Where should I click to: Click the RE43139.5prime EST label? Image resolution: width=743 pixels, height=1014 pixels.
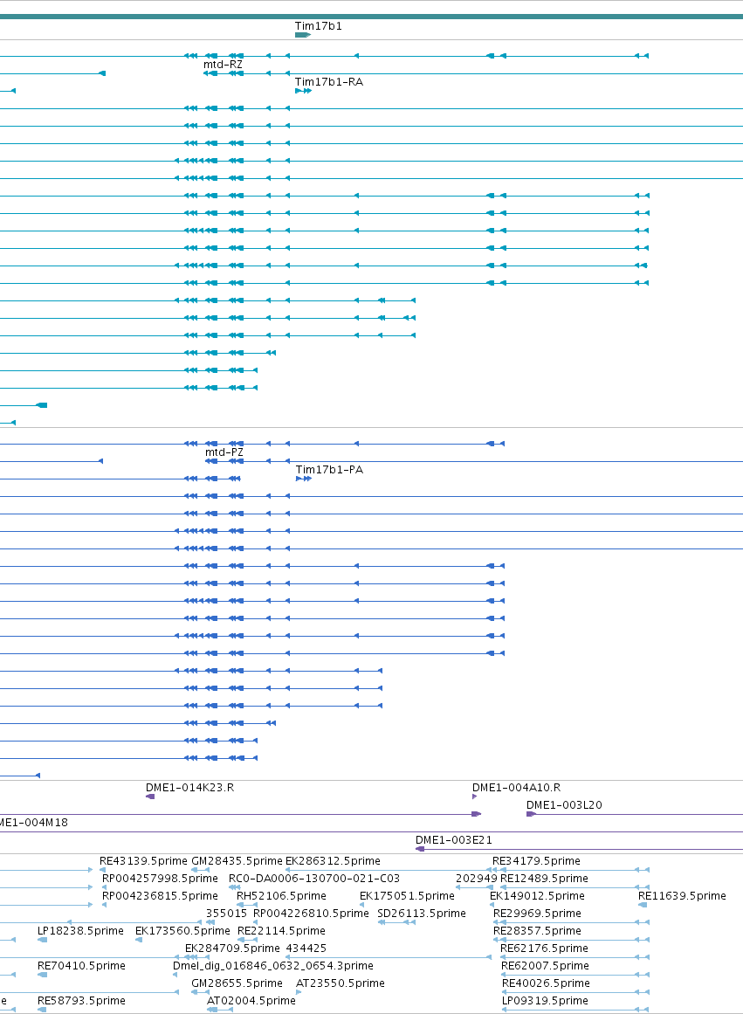point(143,861)
